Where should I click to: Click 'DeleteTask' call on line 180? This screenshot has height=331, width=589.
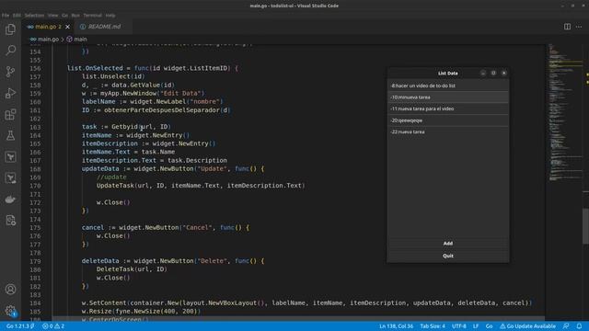pyautogui.click(x=115, y=269)
